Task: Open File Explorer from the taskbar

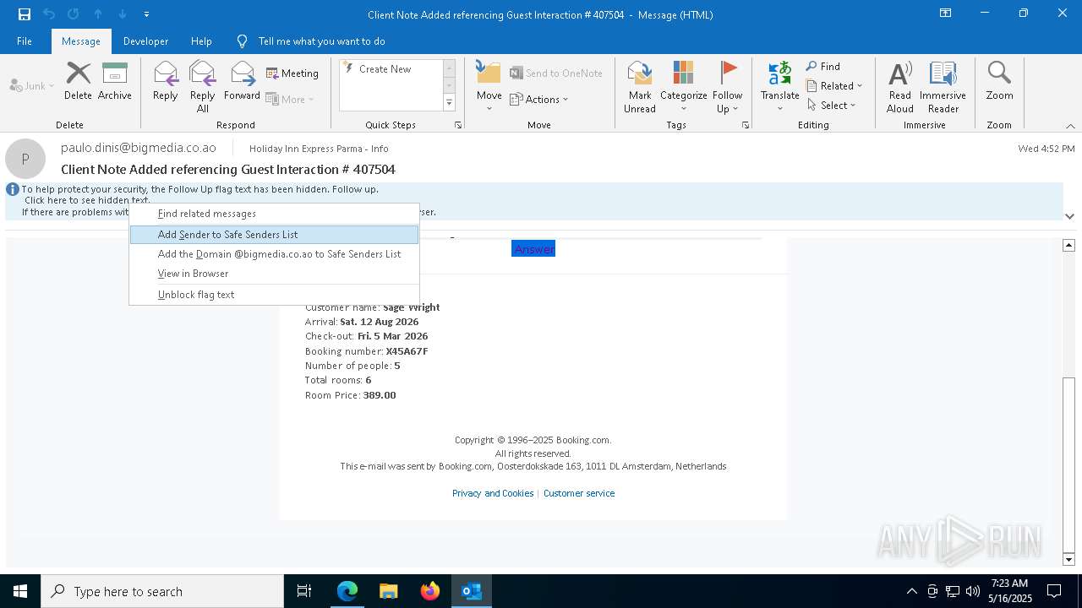Action: point(389,591)
